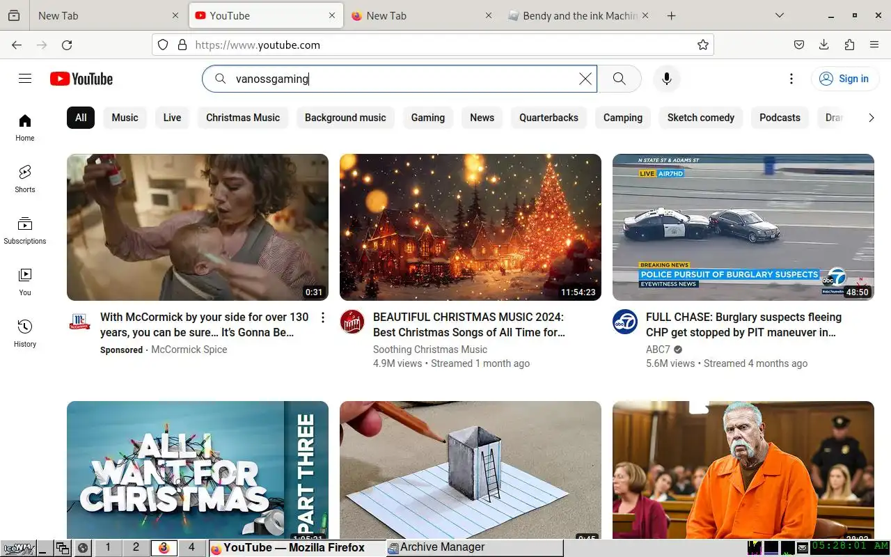This screenshot has width=891, height=557.
Task: Open History in the sidebar
Action: [25, 334]
